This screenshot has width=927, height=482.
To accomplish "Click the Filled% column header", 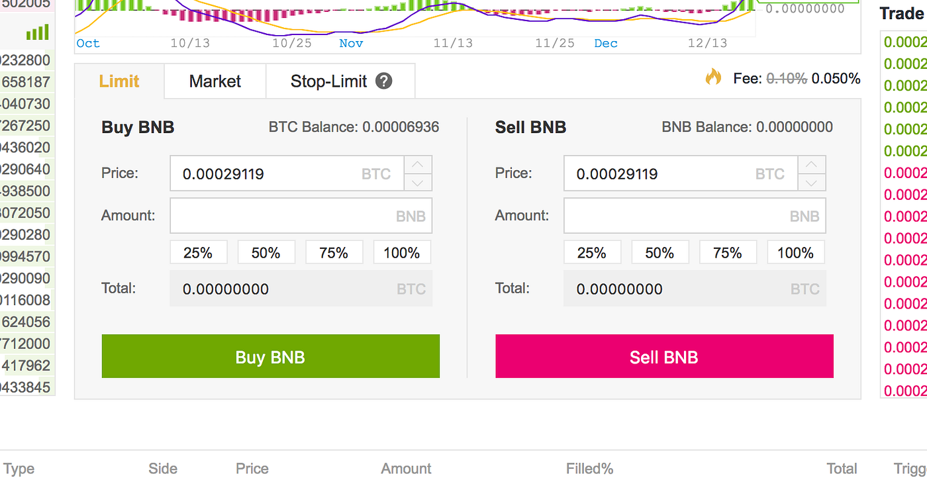I will pyautogui.click(x=589, y=469).
